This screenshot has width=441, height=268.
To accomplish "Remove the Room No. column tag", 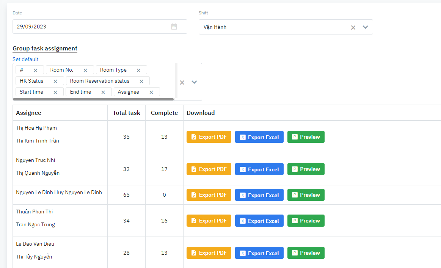I will click(x=85, y=70).
